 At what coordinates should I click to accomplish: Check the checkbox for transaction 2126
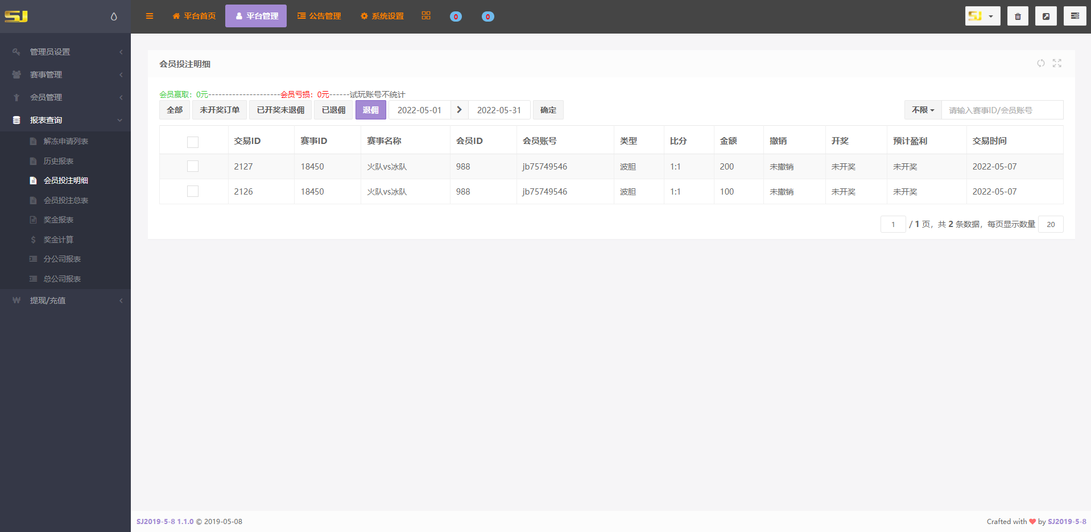tap(193, 191)
